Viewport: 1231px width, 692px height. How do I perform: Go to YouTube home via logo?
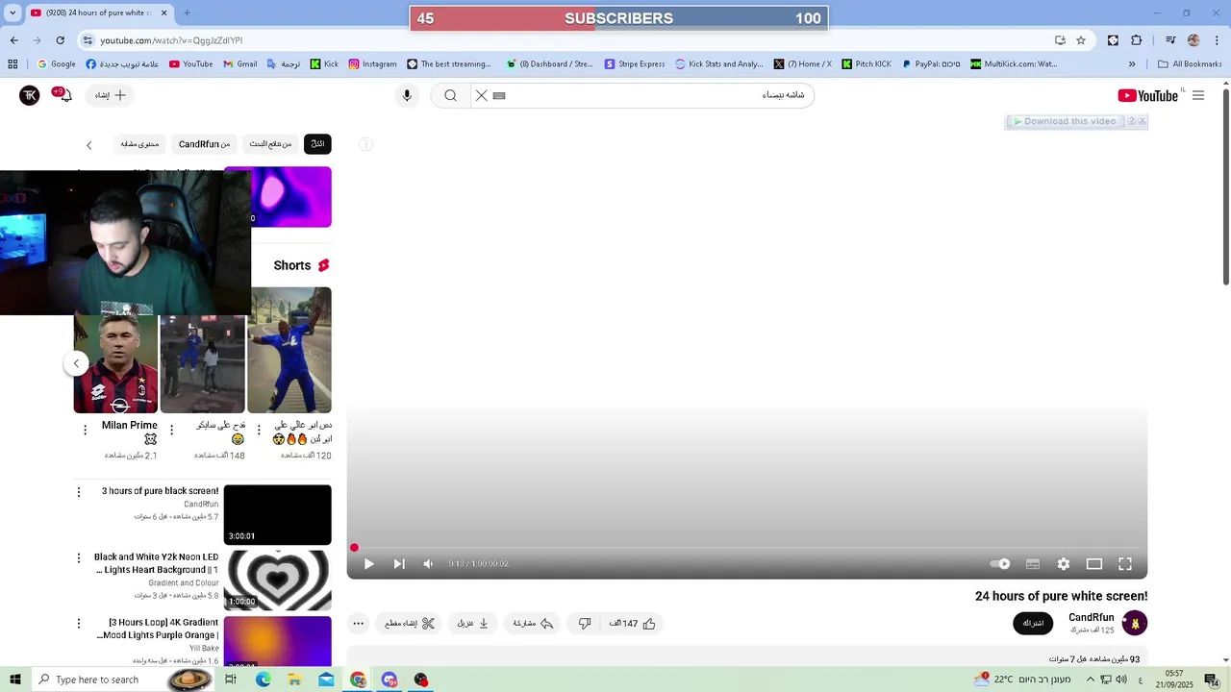pos(1148,95)
